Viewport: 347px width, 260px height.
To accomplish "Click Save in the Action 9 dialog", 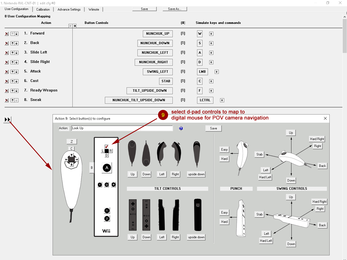I will tap(213, 128).
